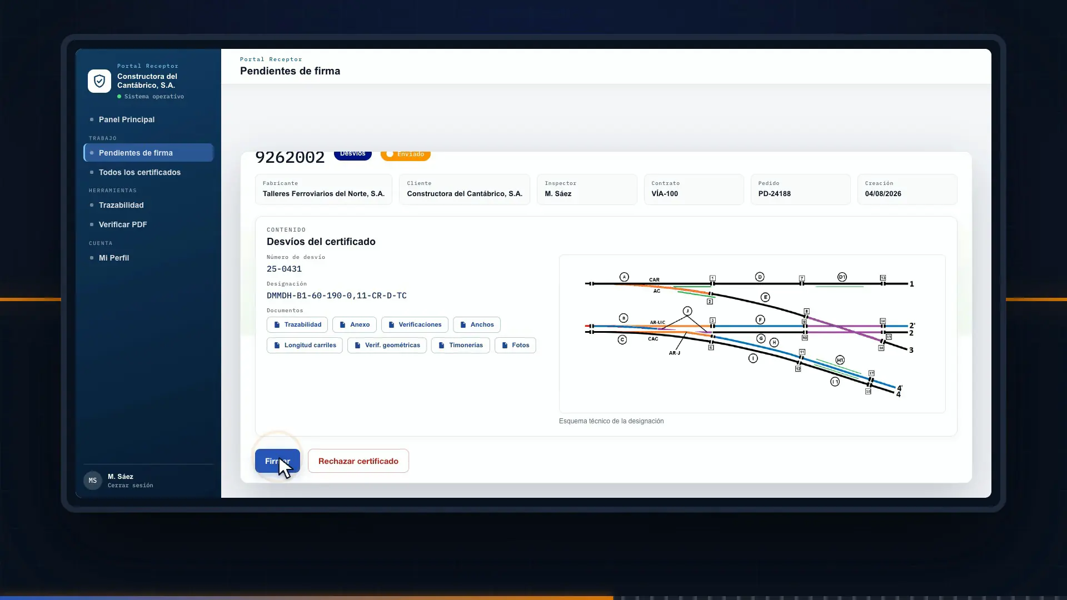The image size is (1067, 600).
Task: Click the Firmar button
Action: click(x=277, y=461)
